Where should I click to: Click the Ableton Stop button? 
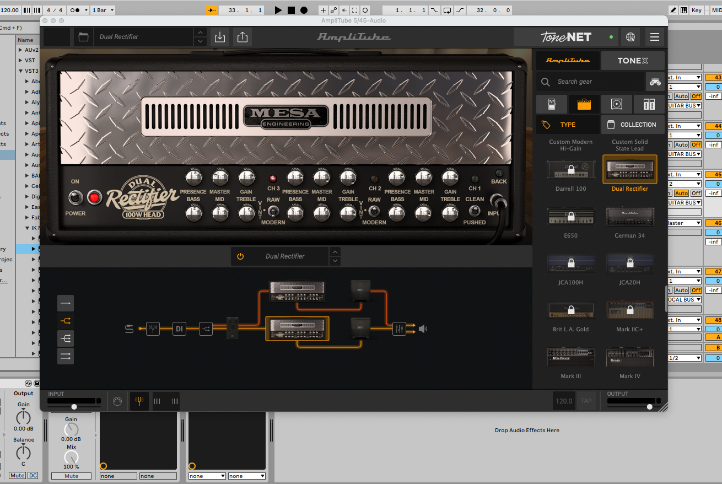291,10
